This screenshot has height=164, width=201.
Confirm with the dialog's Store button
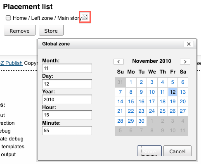click(149, 151)
